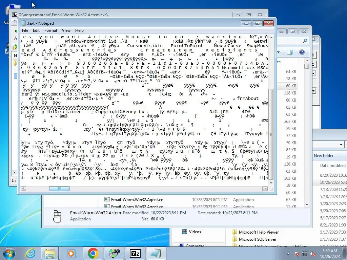Click Explorer file list scroll down arrow
This screenshot has height=260, width=347.
point(307,205)
